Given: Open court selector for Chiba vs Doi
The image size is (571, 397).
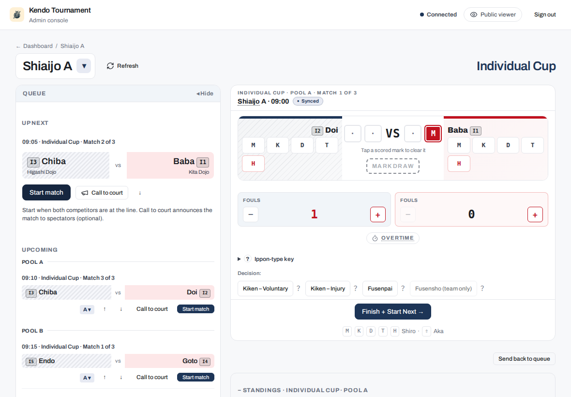Looking at the screenshot, I should pos(87,309).
